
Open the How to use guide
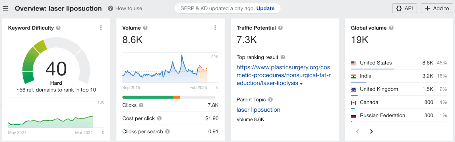129,9
